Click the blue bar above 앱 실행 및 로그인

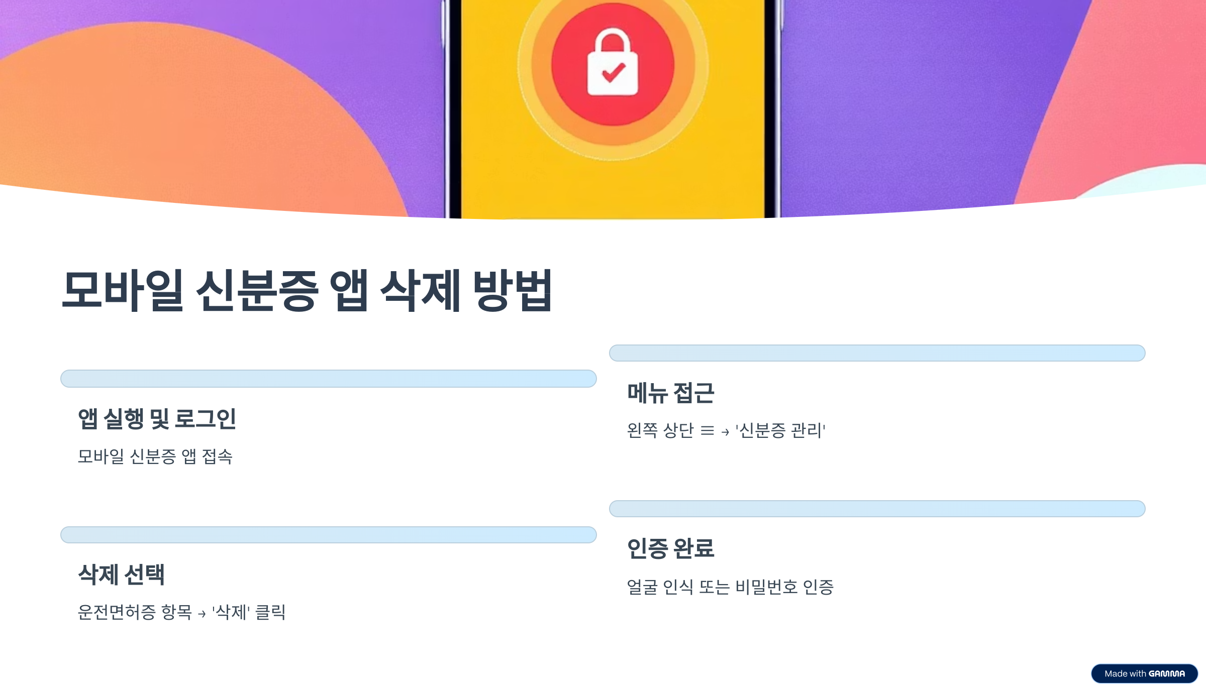[x=329, y=379]
